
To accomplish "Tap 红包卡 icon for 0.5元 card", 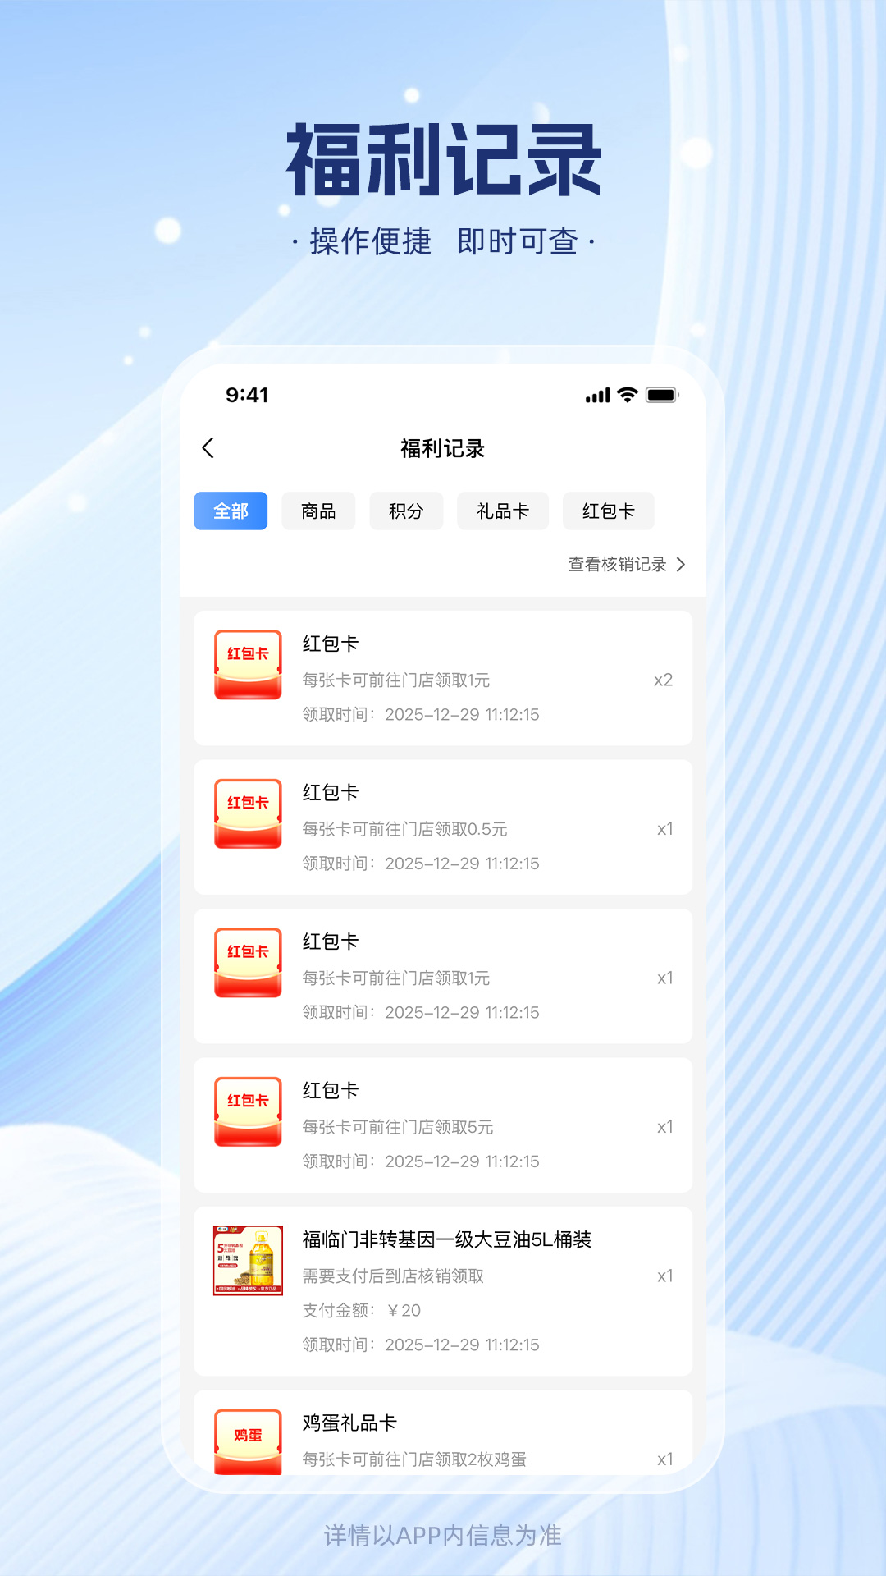I will click(x=248, y=813).
